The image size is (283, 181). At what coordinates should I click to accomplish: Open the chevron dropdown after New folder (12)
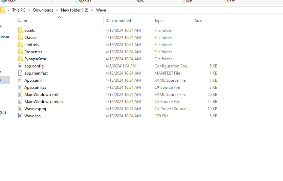pos(92,10)
